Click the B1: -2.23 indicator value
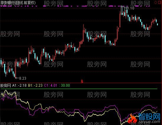 35,85
